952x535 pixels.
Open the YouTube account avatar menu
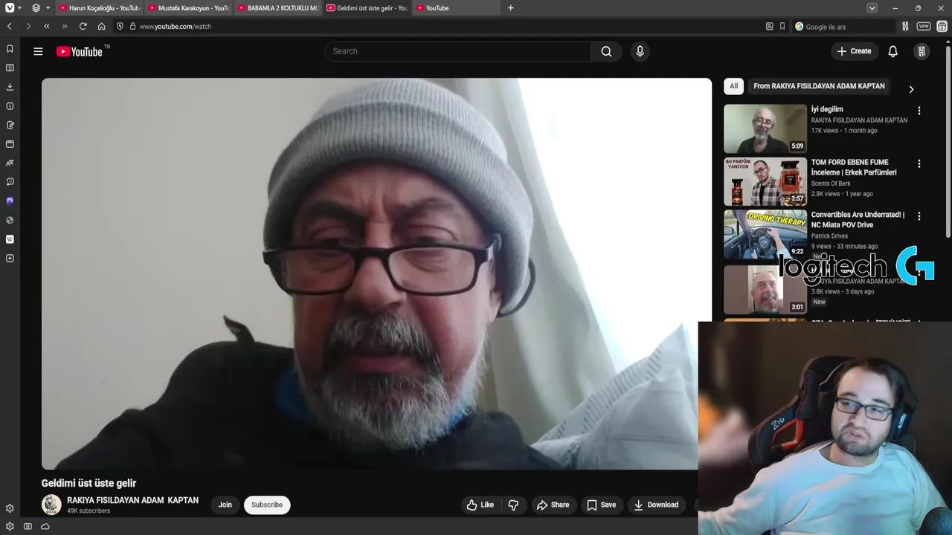tap(922, 51)
